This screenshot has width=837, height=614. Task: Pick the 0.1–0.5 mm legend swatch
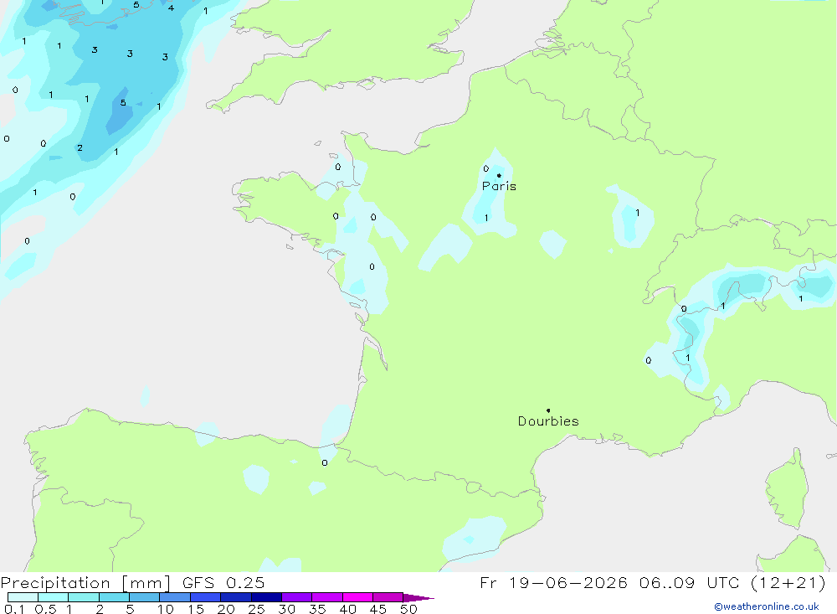[x=23, y=597]
